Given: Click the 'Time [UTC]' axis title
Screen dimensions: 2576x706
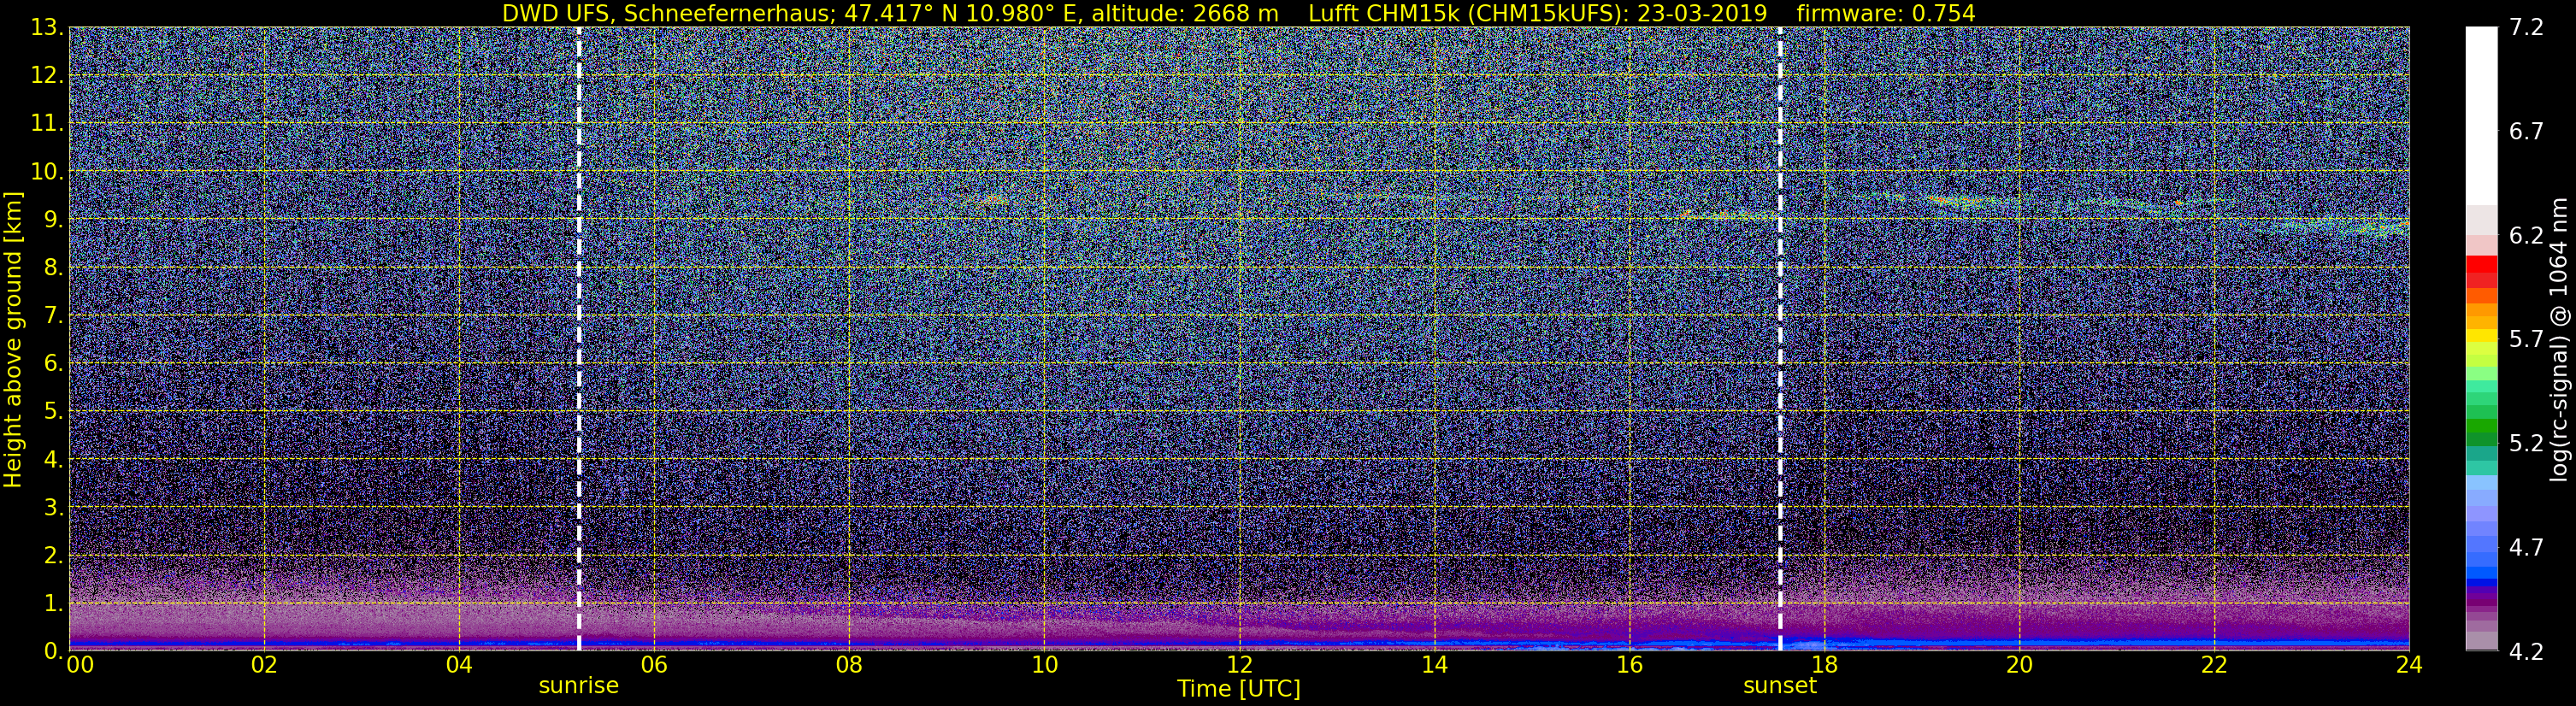Looking at the screenshot, I should coord(1239,689).
